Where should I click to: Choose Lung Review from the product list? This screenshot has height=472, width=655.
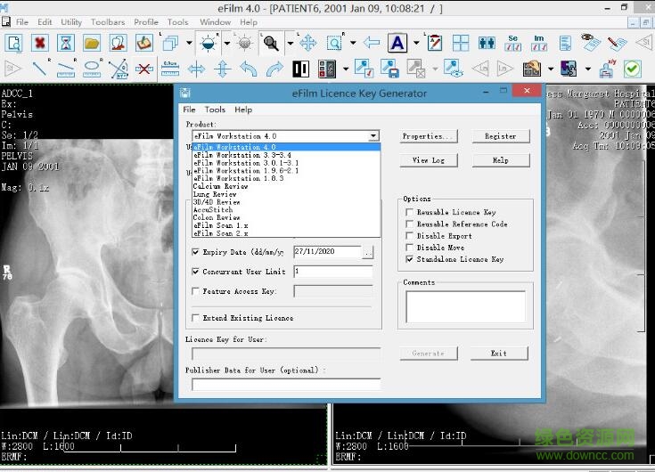tap(215, 194)
